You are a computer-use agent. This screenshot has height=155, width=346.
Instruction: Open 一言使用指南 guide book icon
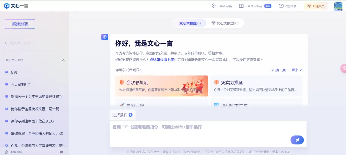[241, 6]
